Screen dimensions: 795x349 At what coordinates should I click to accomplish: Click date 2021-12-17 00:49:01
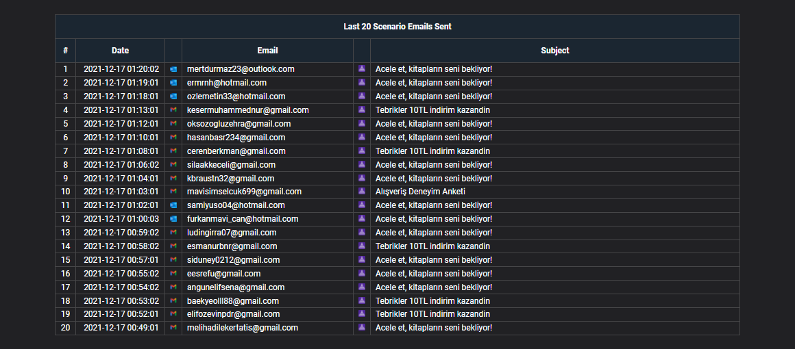pos(121,328)
